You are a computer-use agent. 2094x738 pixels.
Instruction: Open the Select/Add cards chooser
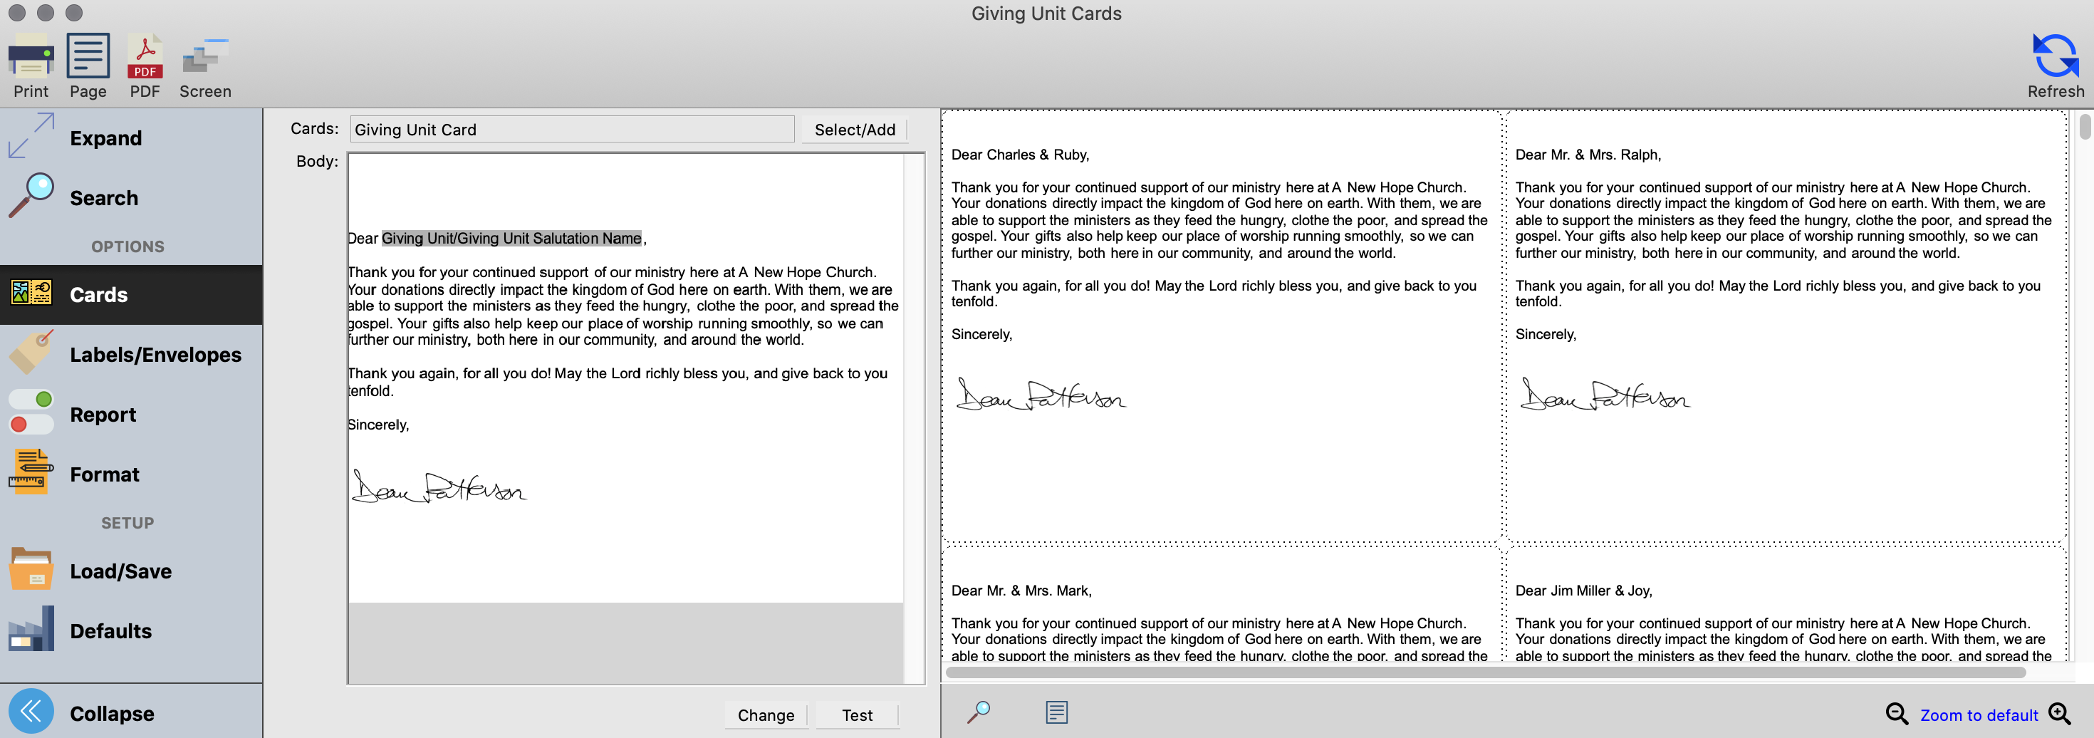pyautogui.click(x=855, y=130)
